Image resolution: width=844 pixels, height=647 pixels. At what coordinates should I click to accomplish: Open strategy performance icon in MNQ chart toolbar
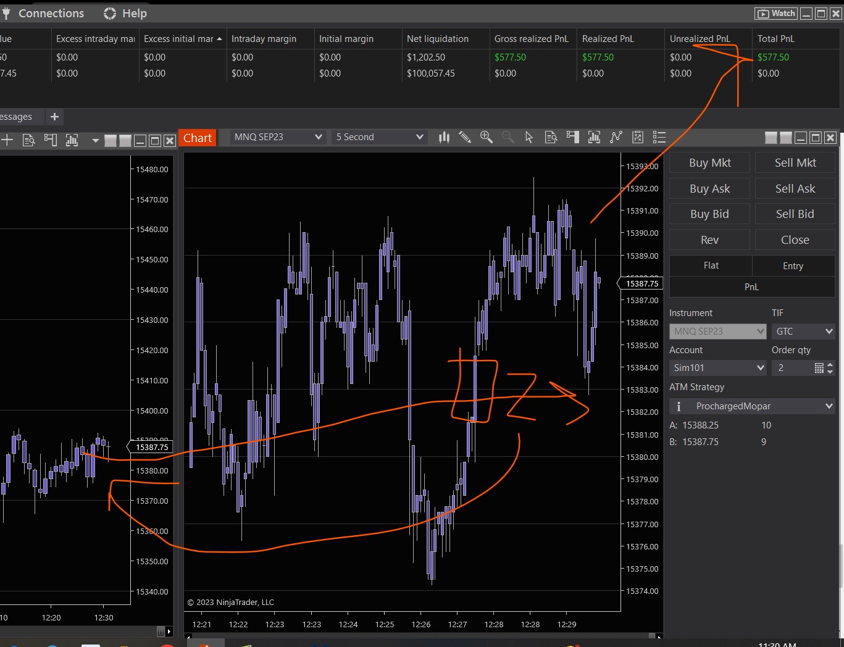pyautogui.click(x=638, y=137)
